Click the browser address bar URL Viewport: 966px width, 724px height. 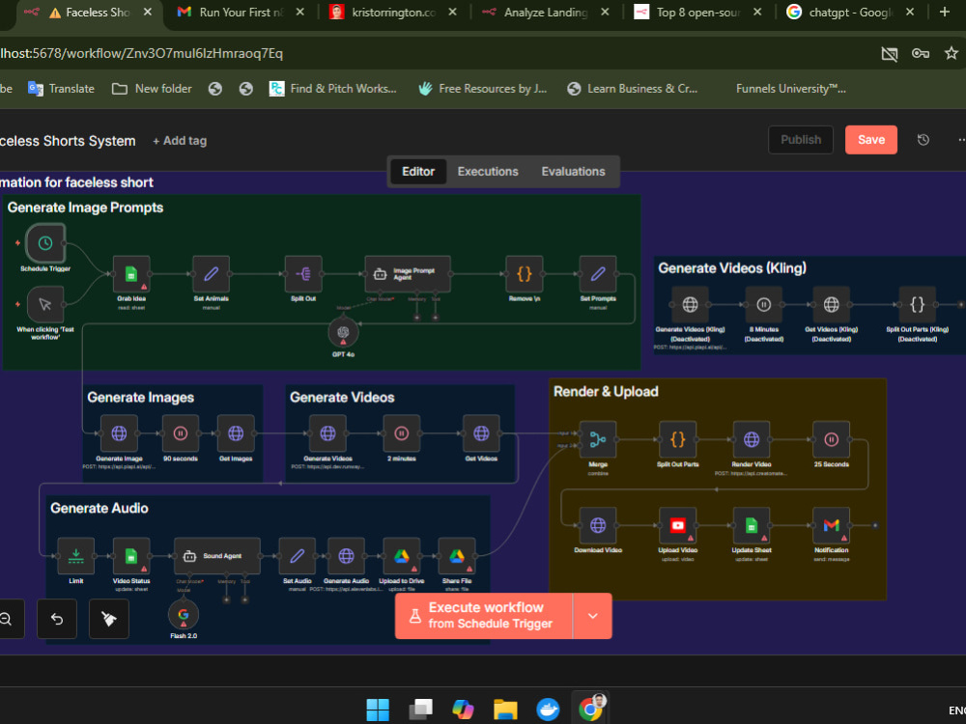142,53
